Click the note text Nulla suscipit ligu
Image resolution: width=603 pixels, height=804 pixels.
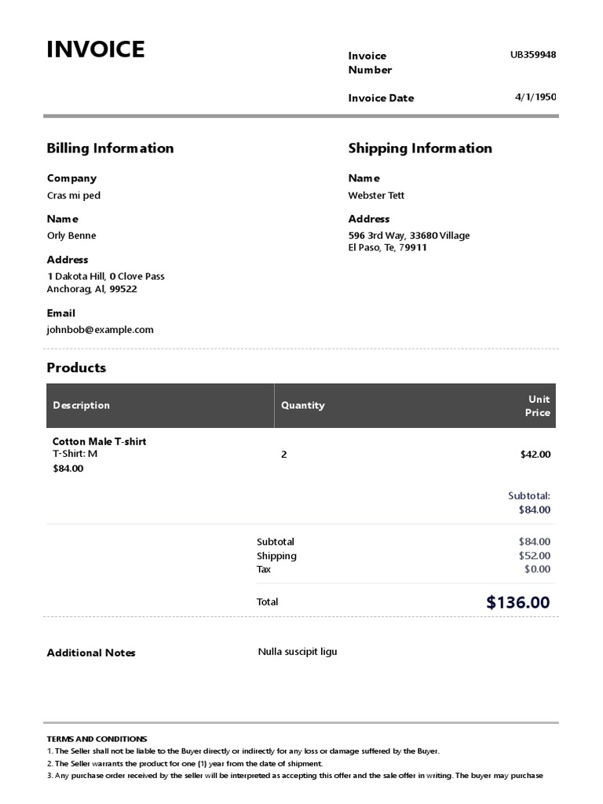tap(297, 652)
